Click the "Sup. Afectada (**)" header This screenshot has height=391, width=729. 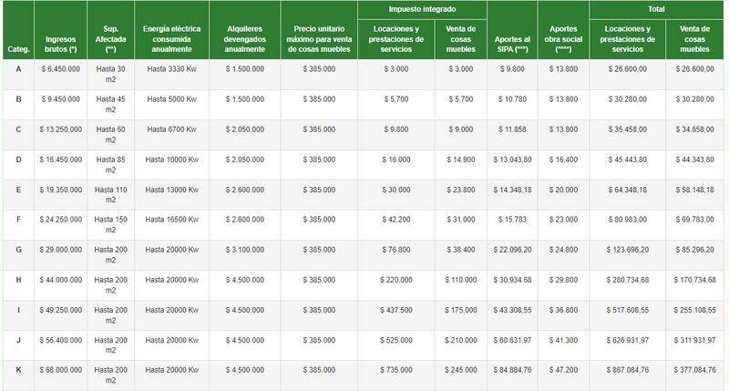[x=110, y=40]
